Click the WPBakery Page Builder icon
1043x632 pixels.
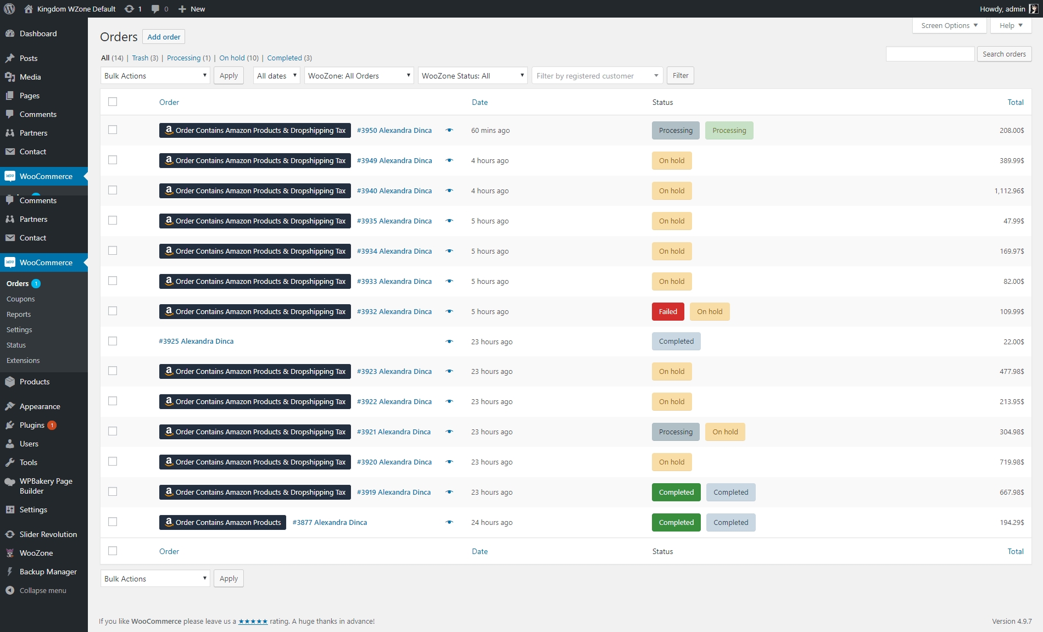[10, 482]
